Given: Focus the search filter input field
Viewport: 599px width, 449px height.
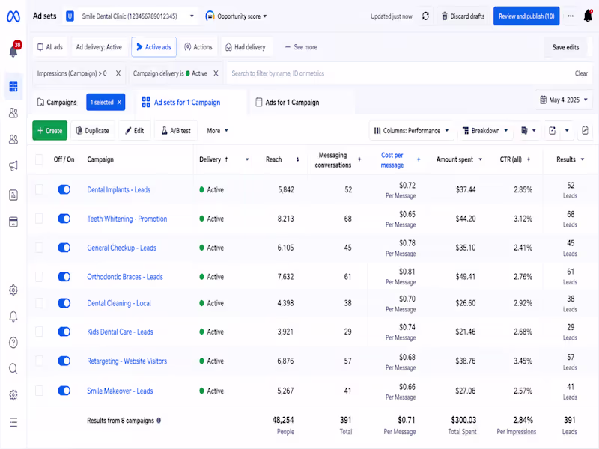Looking at the screenshot, I should [398, 73].
